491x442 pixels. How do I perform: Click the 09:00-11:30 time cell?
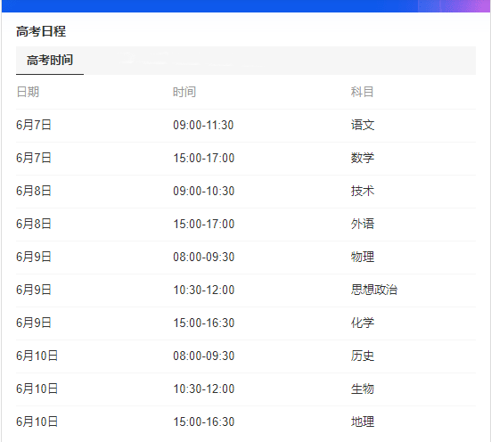pyautogui.click(x=203, y=125)
